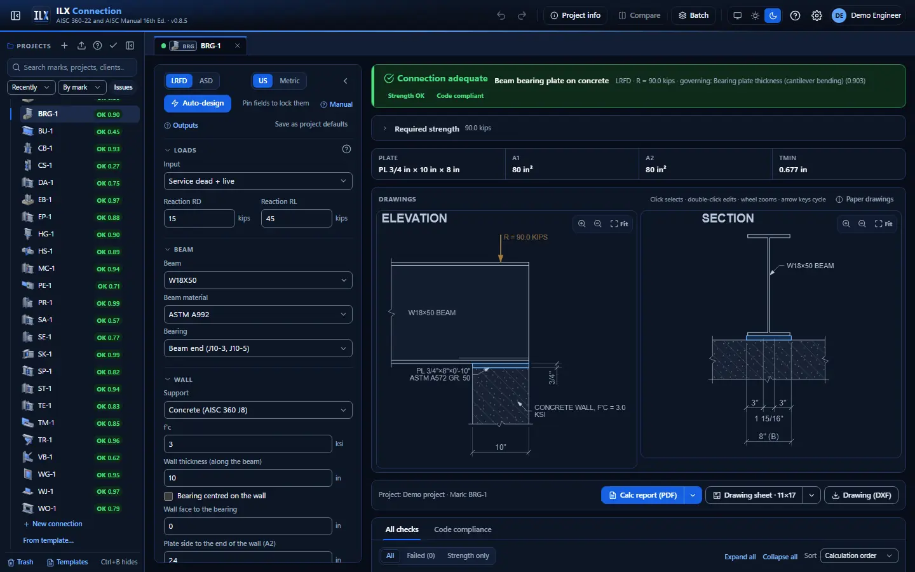Open the Calculation order sort dropdown
This screenshot has height=572, width=915.
click(859, 556)
